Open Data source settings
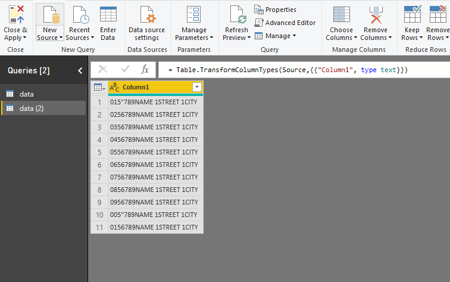 click(x=146, y=23)
